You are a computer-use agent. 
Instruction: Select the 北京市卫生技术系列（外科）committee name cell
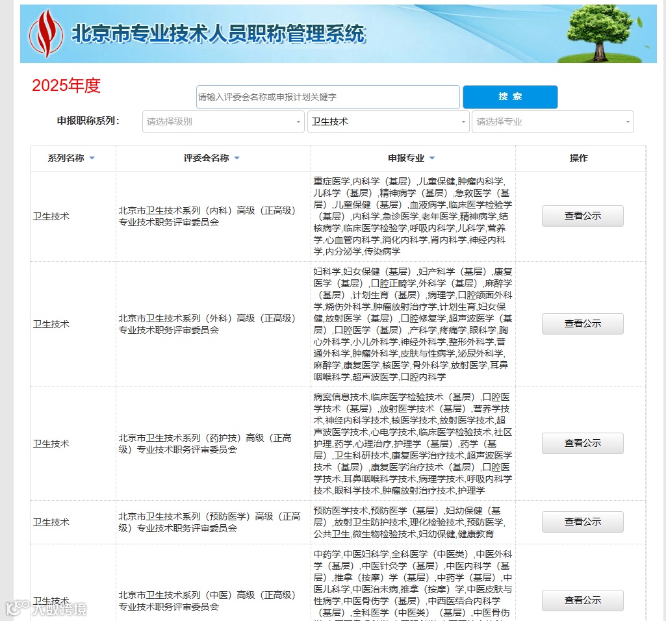[213, 324]
